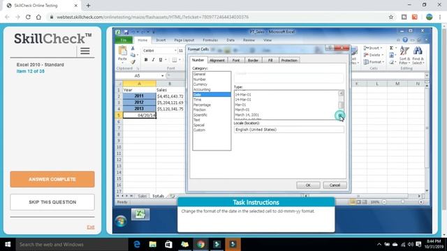Screen dimensions: 447x251
Task: Click the Fill icon in Editing group
Action: coord(391,55)
